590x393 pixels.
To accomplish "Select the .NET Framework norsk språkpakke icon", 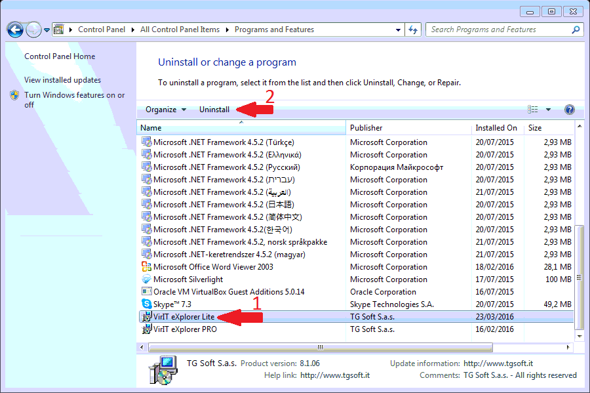I will (x=146, y=241).
